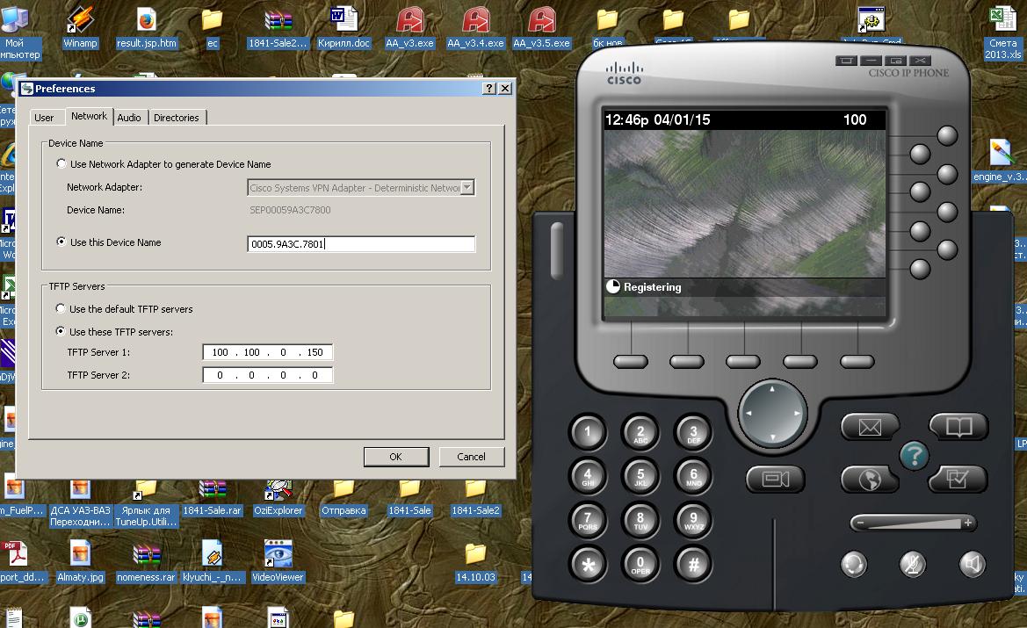
Task: Select Use Network Adapter to generate Device Name
Action: [x=61, y=164]
